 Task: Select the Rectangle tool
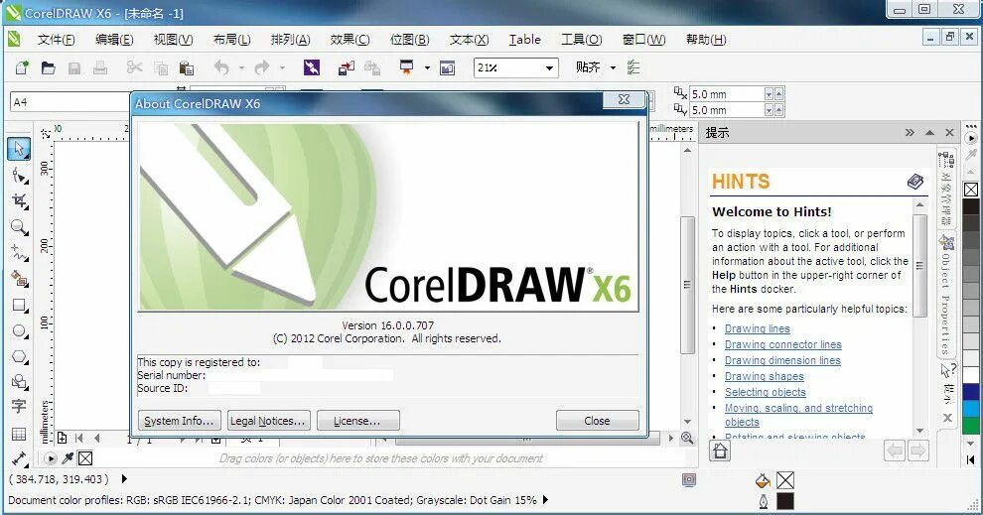click(20, 305)
